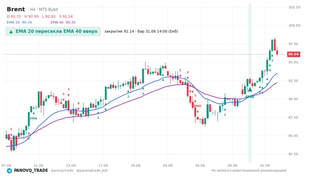The height and width of the screenshot is (176, 313).
Task: Click the red count marker 4 near 13.08
Action: (x=78, y=103)
